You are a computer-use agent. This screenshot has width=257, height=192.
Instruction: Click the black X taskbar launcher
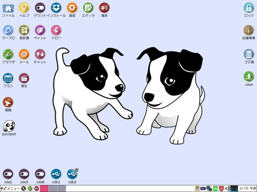tap(24, 188)
